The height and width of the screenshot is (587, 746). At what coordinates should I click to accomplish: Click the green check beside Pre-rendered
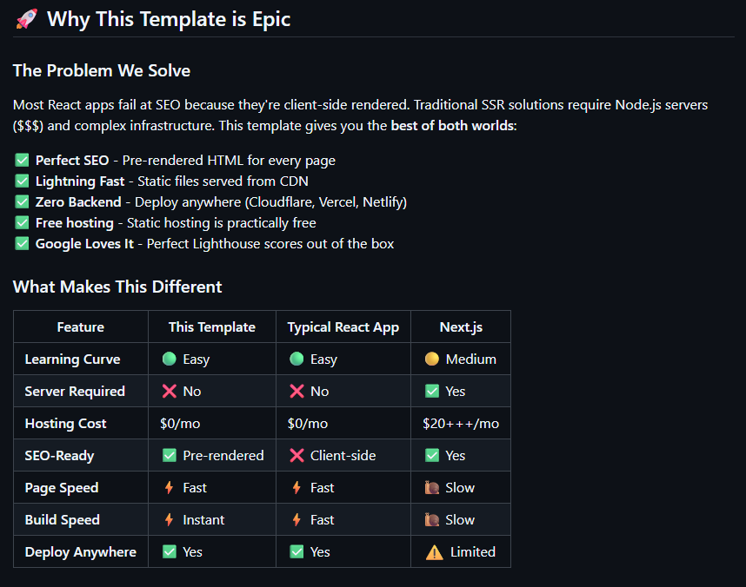point(170,455)
